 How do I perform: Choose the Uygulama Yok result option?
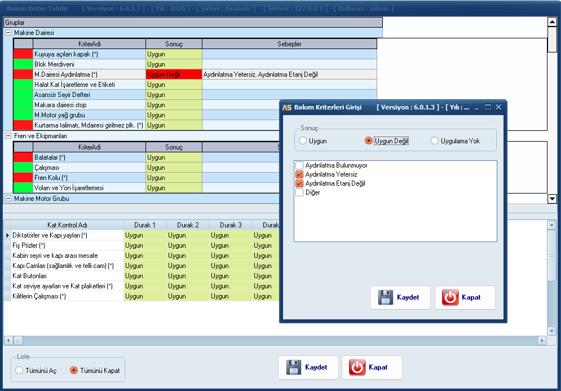pyautogui.click(x=435, y=141)
